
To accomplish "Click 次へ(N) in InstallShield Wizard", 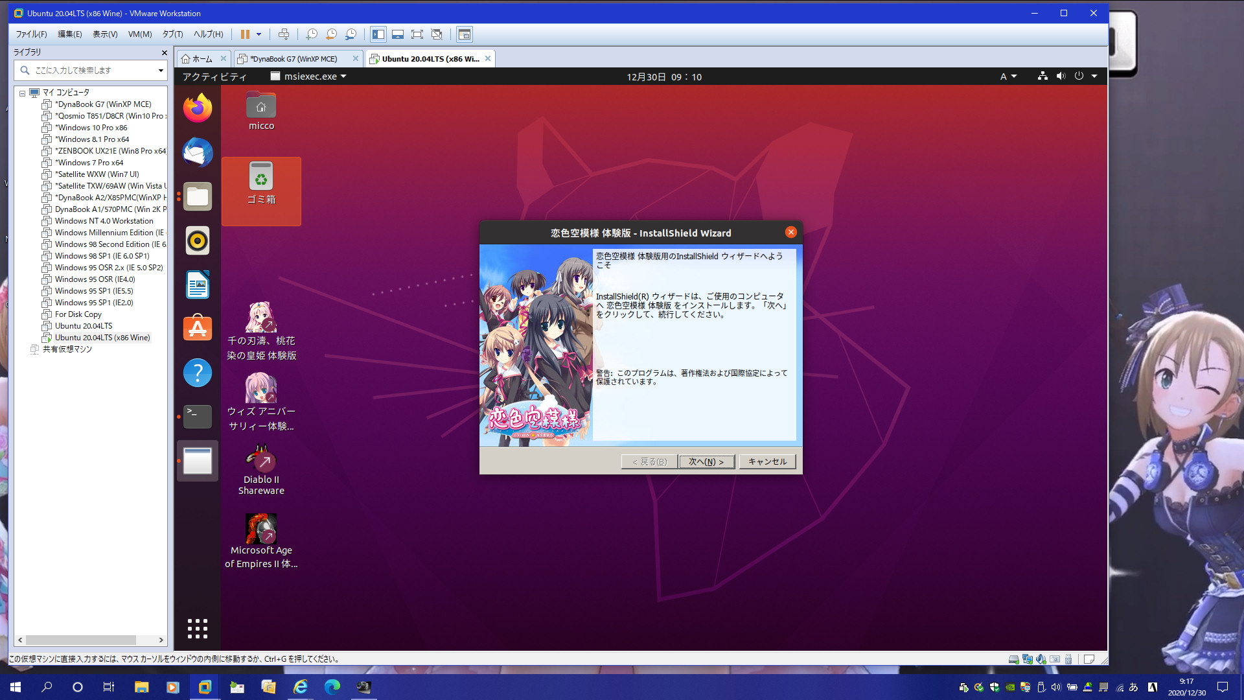I will coord(706,461).
